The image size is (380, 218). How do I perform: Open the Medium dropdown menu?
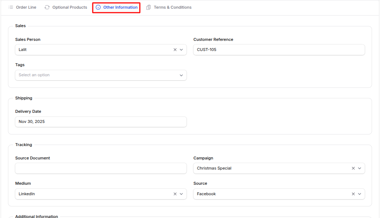(181, 194)
